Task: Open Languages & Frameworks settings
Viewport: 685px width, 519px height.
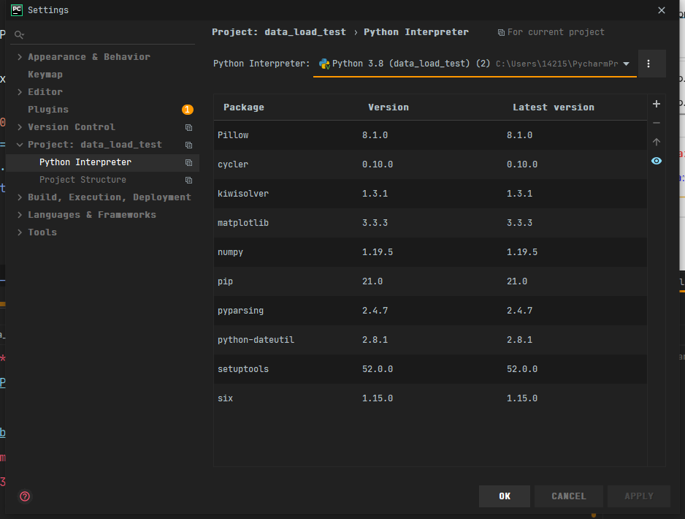Action: coord(92,215)
